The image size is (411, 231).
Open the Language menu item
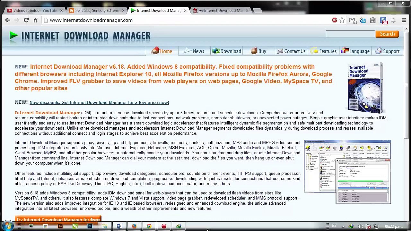355,51
